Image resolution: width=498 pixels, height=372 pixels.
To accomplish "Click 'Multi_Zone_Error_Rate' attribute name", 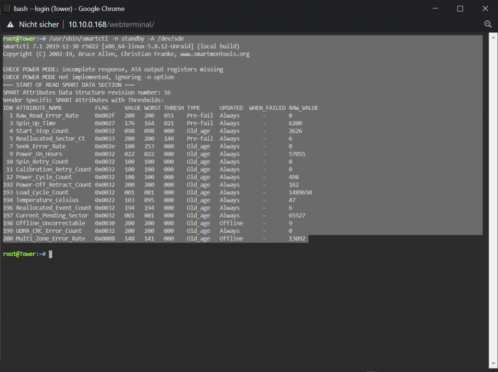I will (50, 238).
